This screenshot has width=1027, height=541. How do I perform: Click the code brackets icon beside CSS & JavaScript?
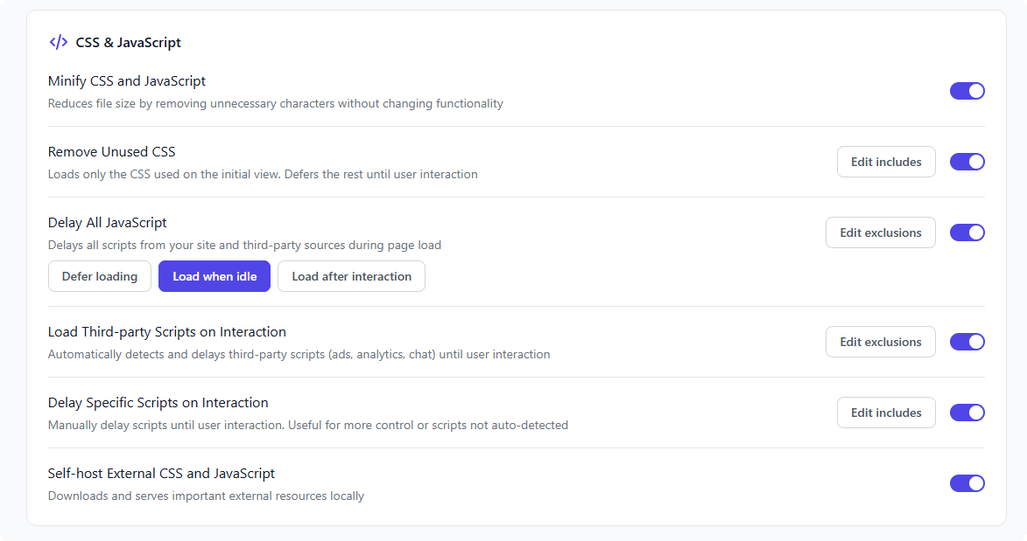(x=58, y=42)
